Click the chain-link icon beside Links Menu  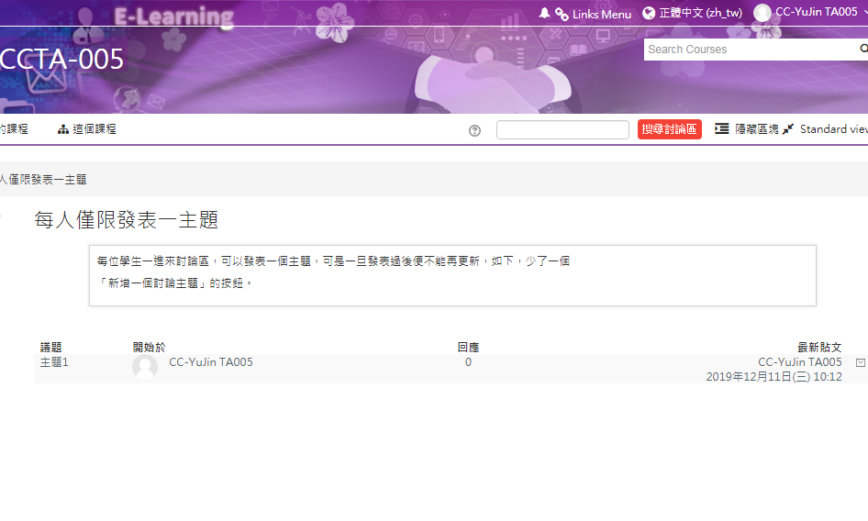[x=562, y=14]
